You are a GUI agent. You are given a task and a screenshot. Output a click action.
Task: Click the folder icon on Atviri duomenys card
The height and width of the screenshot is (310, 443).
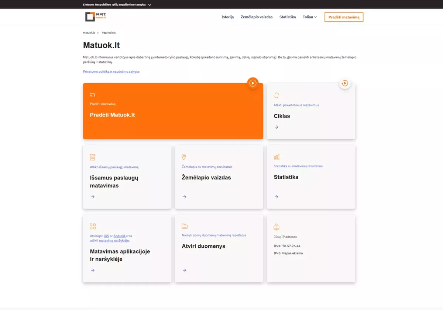[x=185, y=226]
